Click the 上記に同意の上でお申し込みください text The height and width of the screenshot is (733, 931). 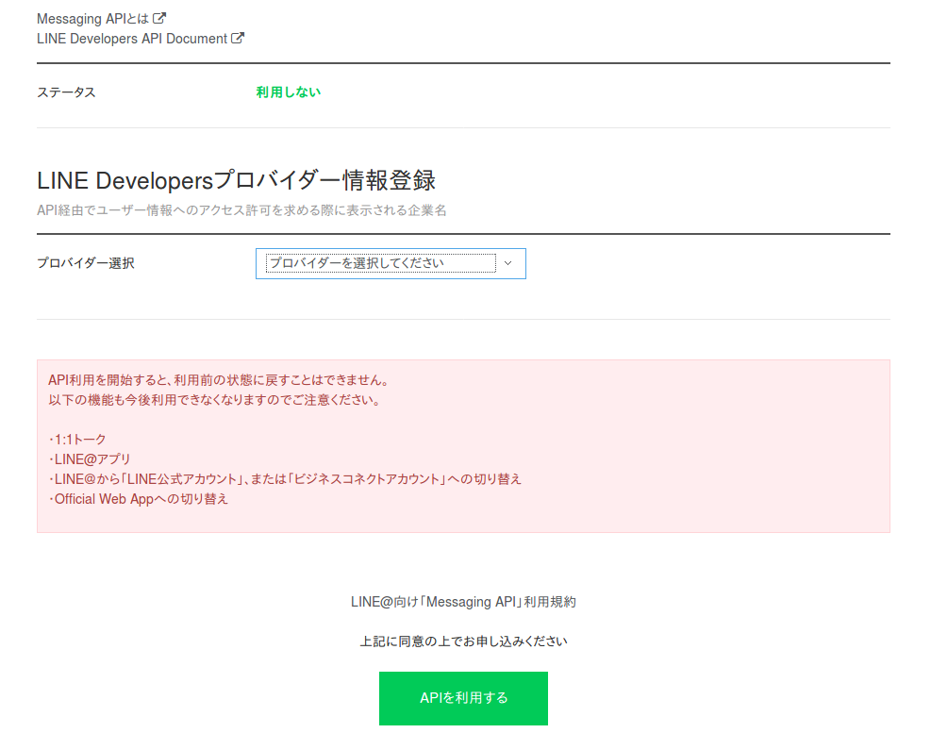click(x=463, y=640)
